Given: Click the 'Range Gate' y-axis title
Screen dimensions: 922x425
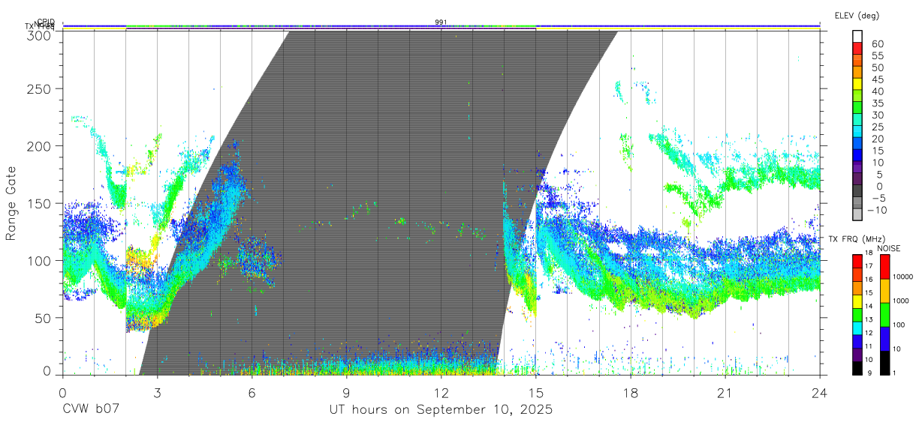Looking at the screenshot, I should [11, 203].
